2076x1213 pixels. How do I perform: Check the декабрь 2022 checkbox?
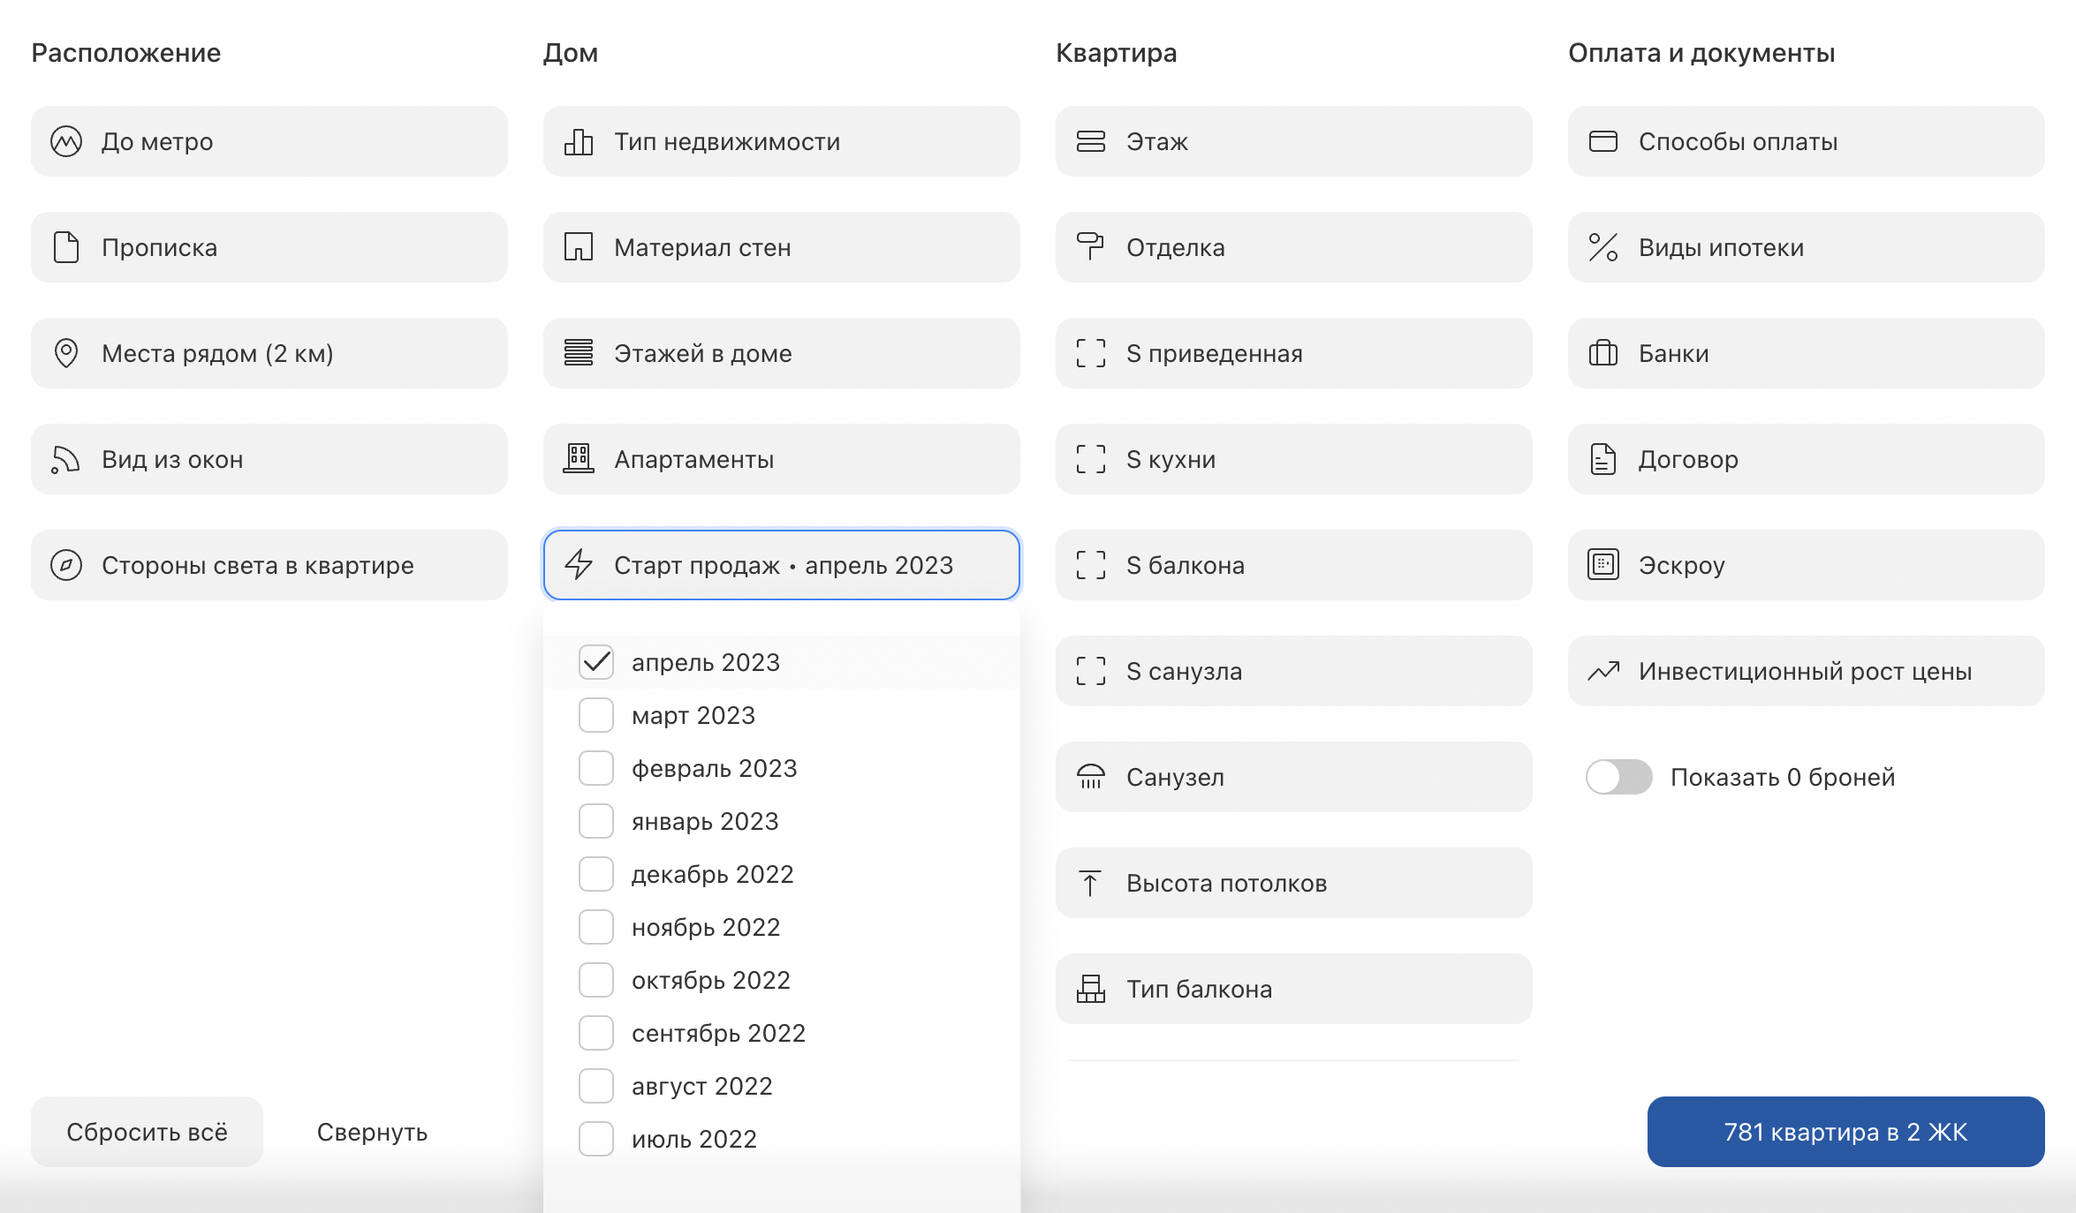point(596,874)
